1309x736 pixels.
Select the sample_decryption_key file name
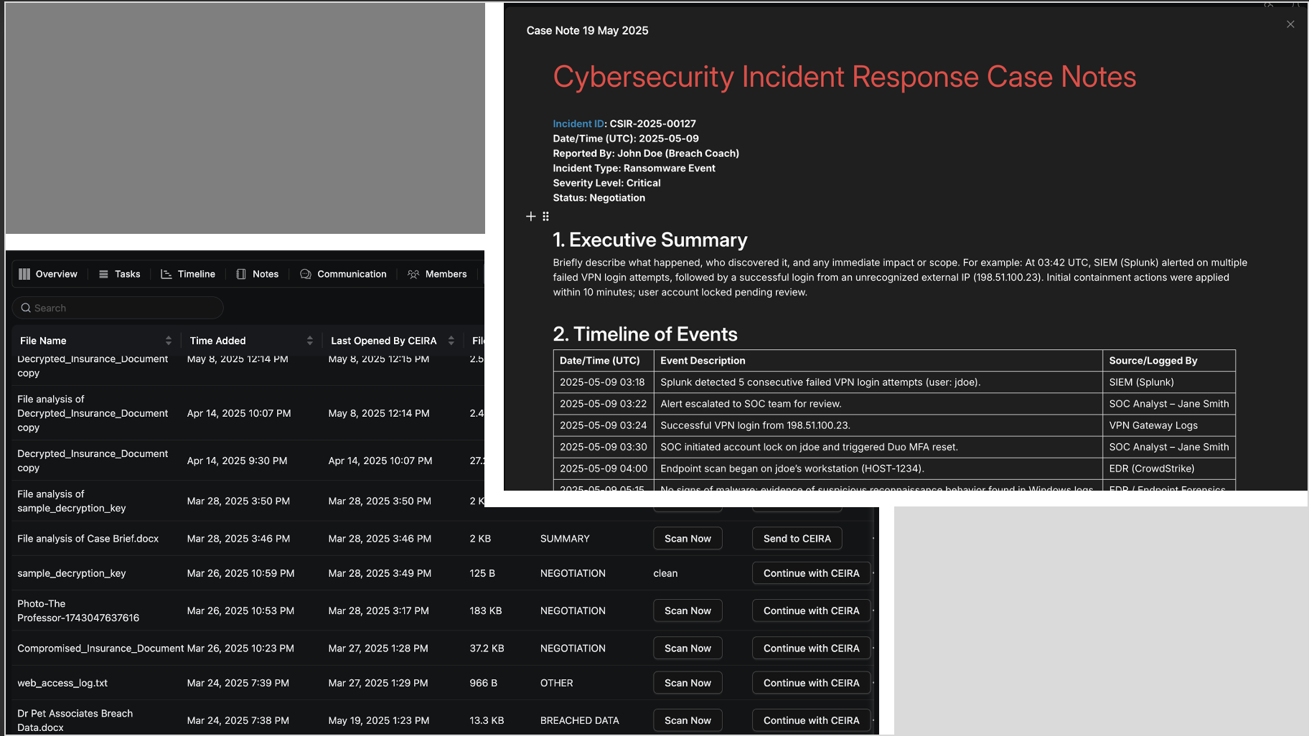72,573
